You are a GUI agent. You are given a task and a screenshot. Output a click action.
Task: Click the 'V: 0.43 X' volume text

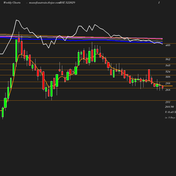pyautogui.click(x=170, y=112)
